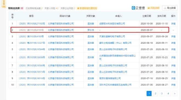Switch to 历史限制高消费 tab

34,8
